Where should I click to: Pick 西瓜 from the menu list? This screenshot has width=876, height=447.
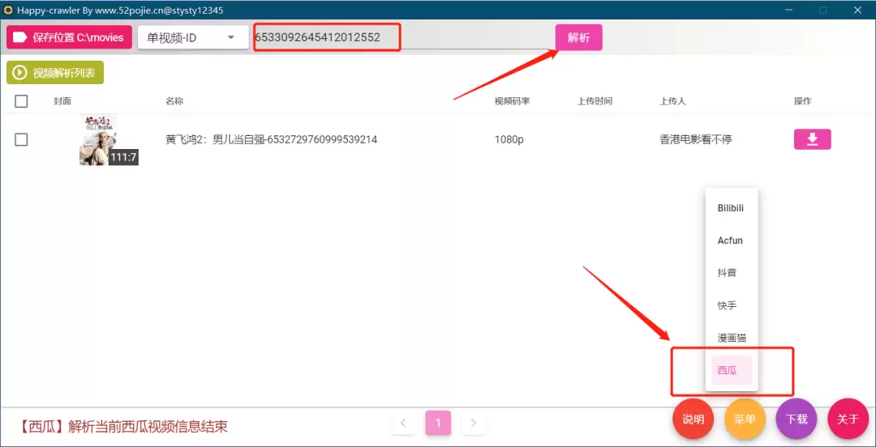[732, 370]
